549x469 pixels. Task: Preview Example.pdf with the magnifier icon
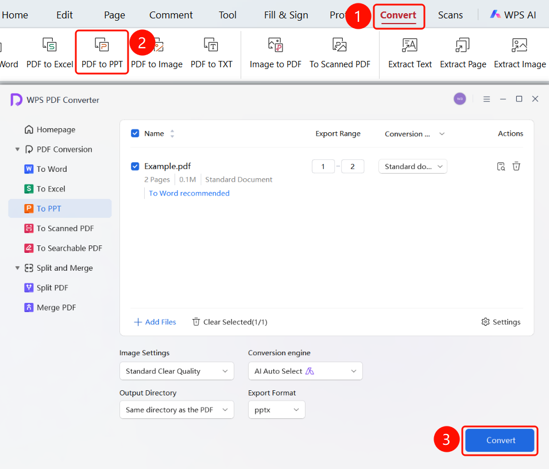[x=501, y=166]
